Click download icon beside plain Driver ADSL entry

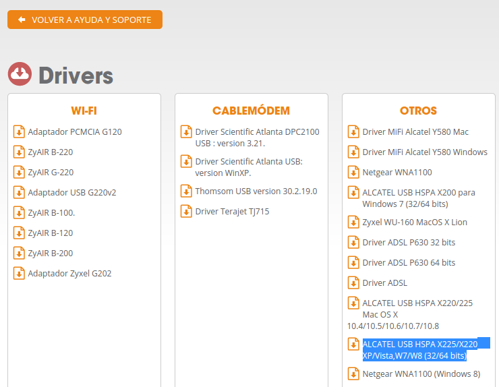tap(353, 283)
